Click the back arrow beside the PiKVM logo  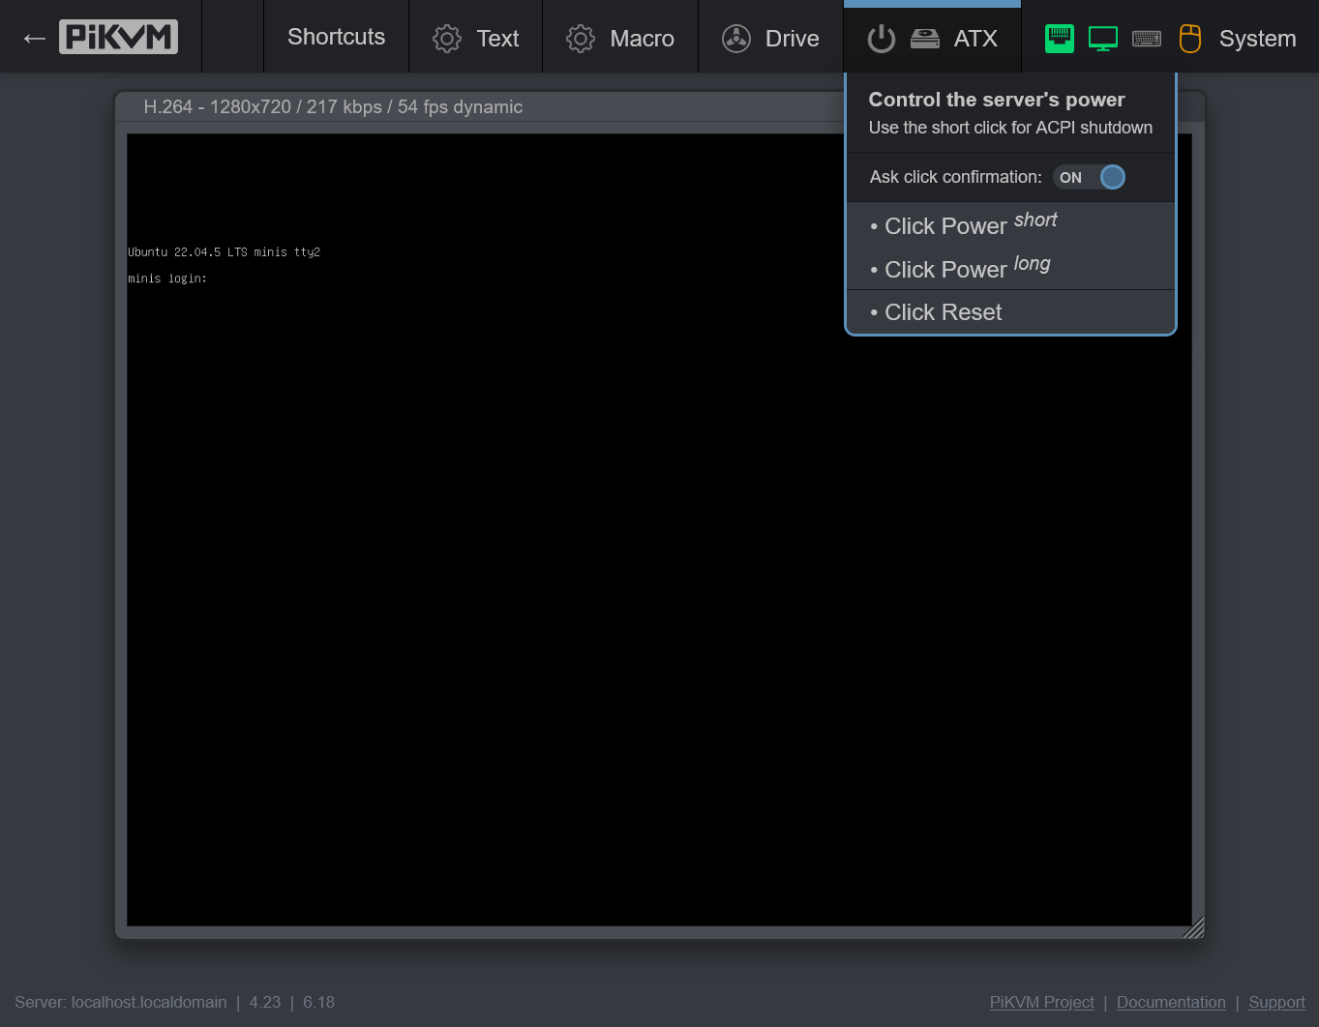pyautogui.click(x=35, y=38)
